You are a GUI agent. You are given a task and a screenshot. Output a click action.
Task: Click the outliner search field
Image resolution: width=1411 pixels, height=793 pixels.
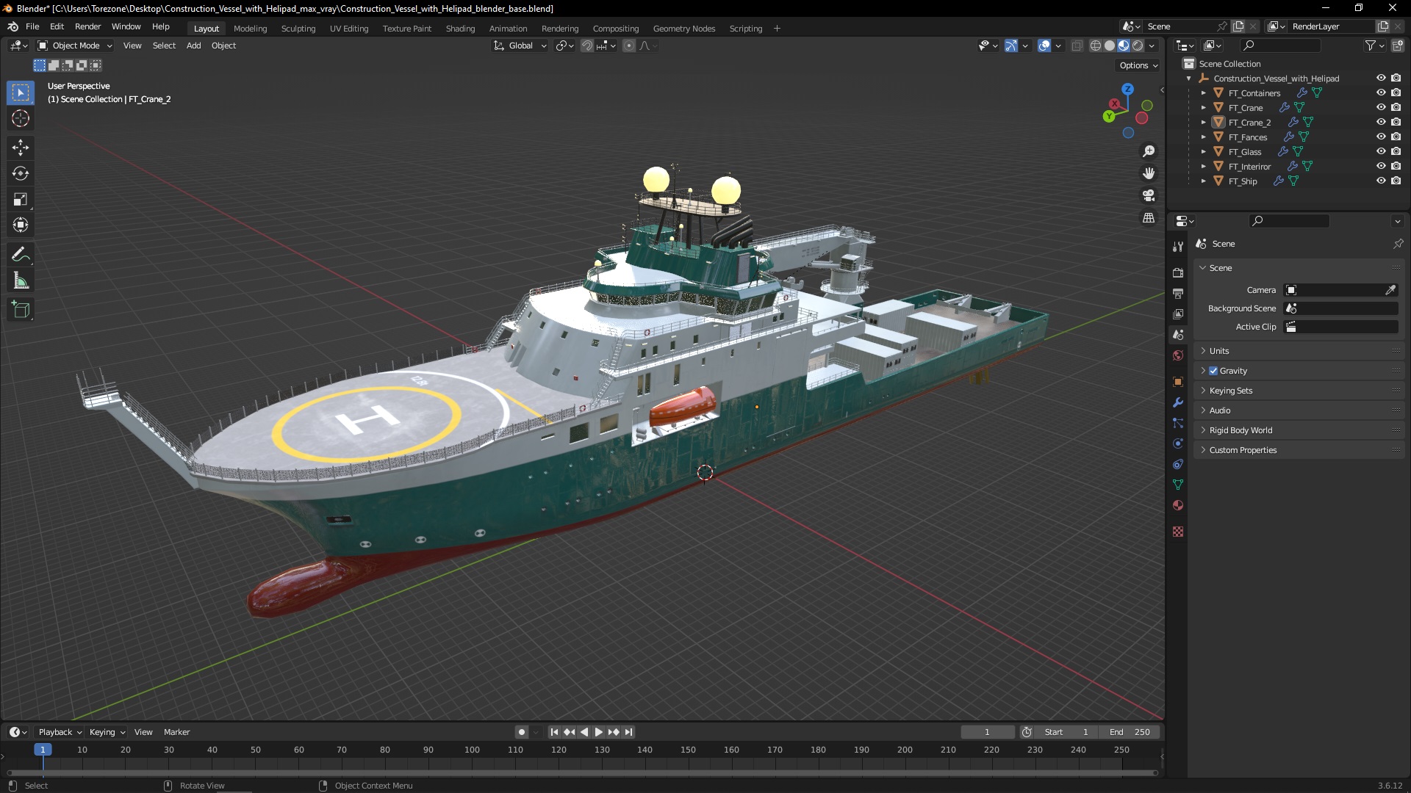click(x=1280, y=46)
